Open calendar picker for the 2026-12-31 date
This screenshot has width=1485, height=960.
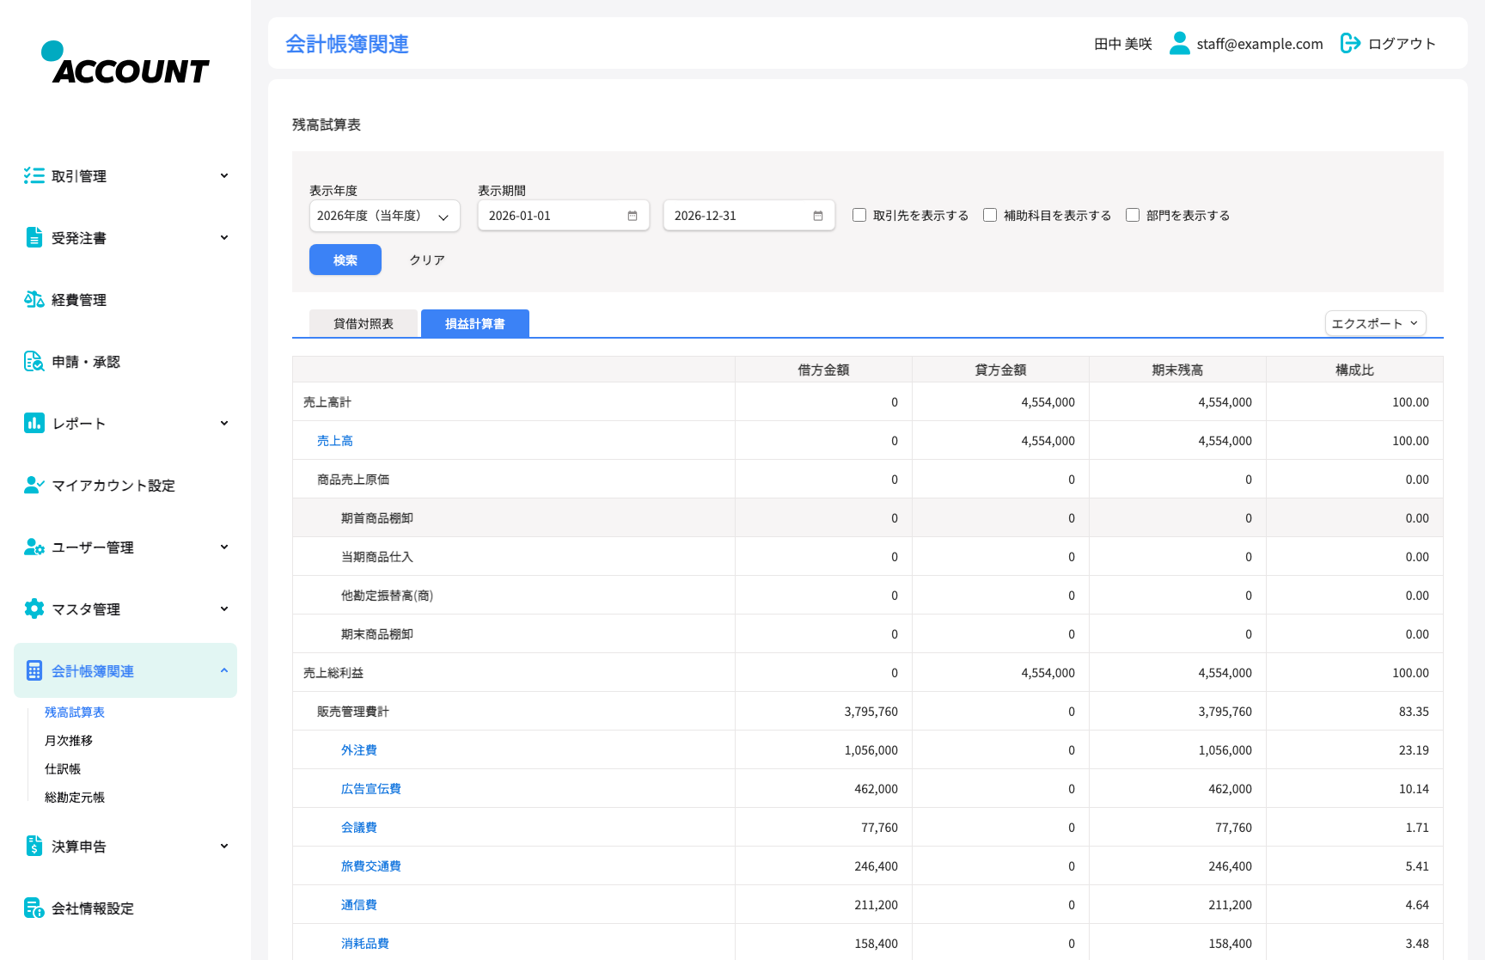pyautogui.click(x=818, y=216)
